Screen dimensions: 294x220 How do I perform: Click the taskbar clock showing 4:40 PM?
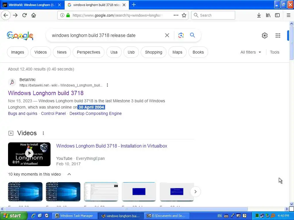click(x=283, y=216)
